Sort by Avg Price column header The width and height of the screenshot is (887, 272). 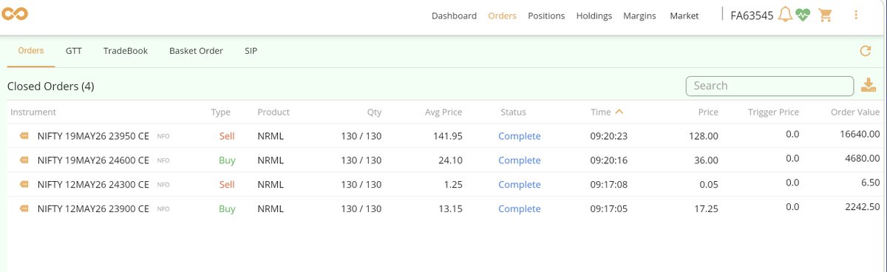(443, 112)
